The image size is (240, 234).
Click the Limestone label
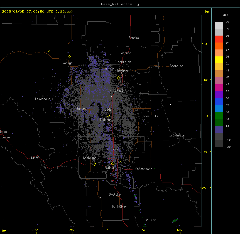coord(43,99)
